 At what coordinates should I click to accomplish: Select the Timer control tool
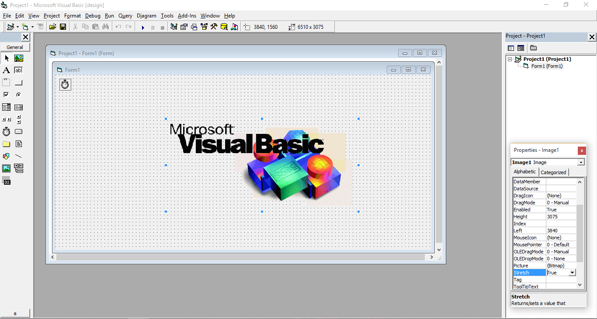pyautogui.click(x=7, y=132)
